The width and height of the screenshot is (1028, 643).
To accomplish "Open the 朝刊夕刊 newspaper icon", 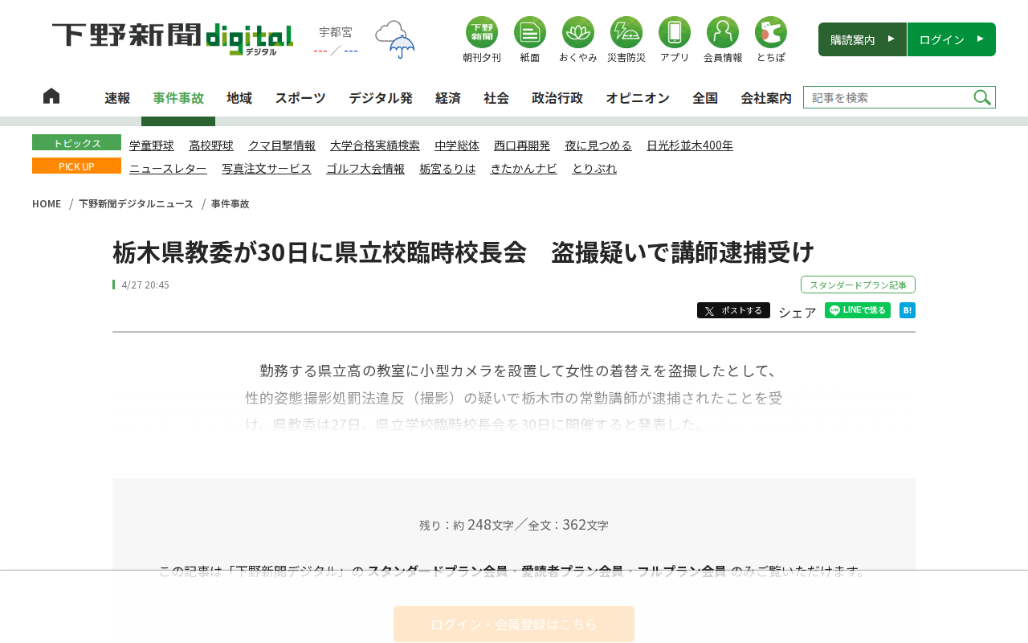I will click(x=482, y=39).
